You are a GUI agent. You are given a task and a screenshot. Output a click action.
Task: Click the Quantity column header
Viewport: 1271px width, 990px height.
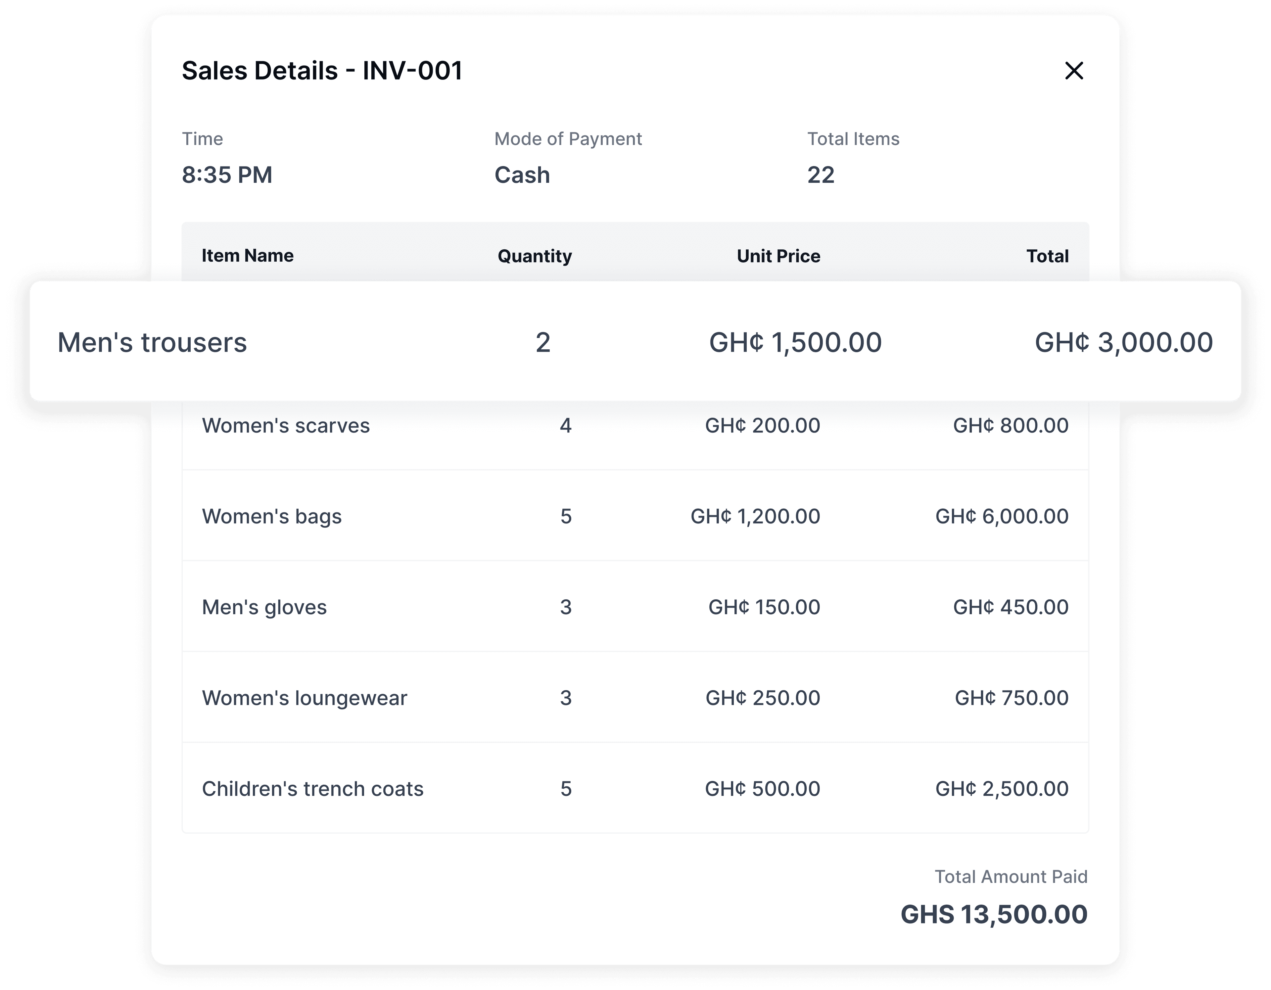tap(534, 256)
